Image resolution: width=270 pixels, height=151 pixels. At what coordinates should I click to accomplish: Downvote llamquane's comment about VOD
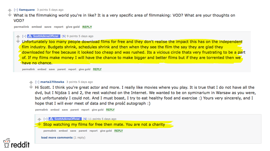10,15
